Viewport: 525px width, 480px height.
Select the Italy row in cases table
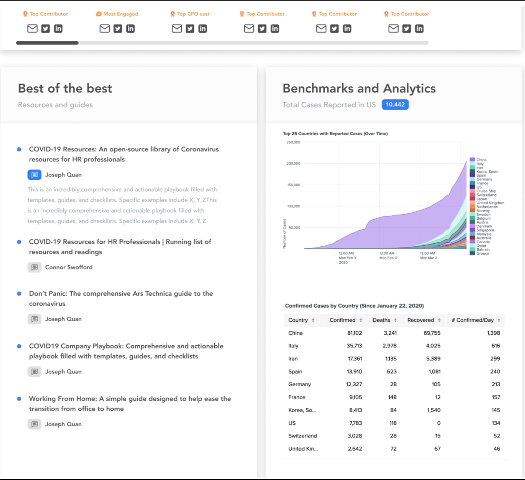394,346
